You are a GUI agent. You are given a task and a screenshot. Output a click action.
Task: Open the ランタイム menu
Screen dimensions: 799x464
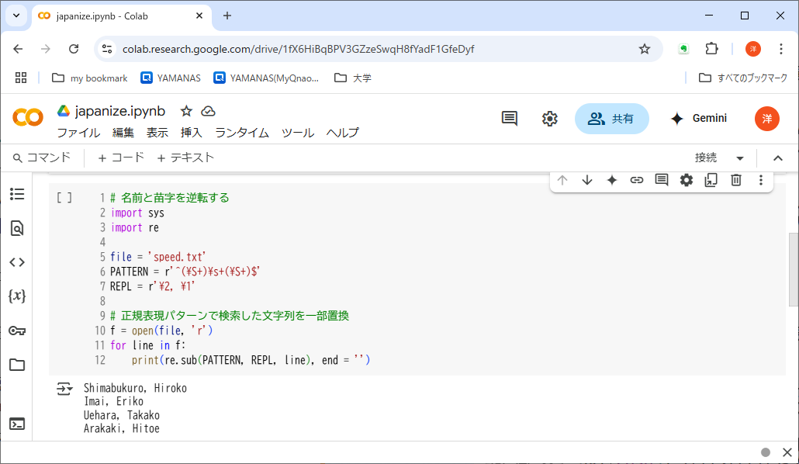pyautogui.click(x=242, y=133)
